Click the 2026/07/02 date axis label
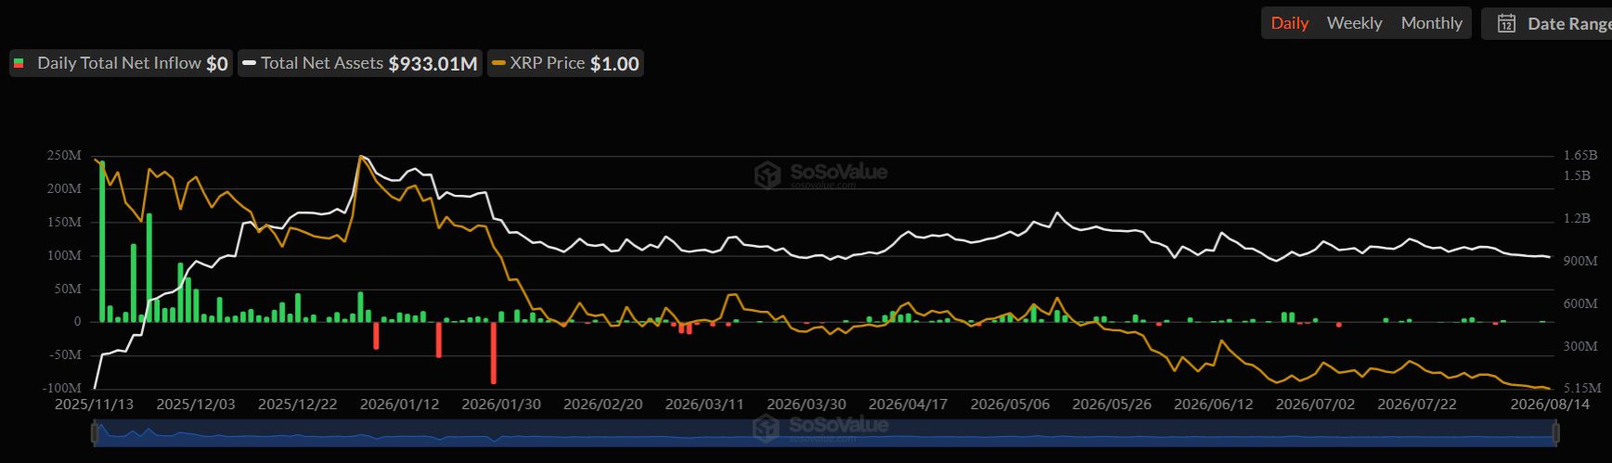Screen dimensions: 1612x463 (1315, 405)
